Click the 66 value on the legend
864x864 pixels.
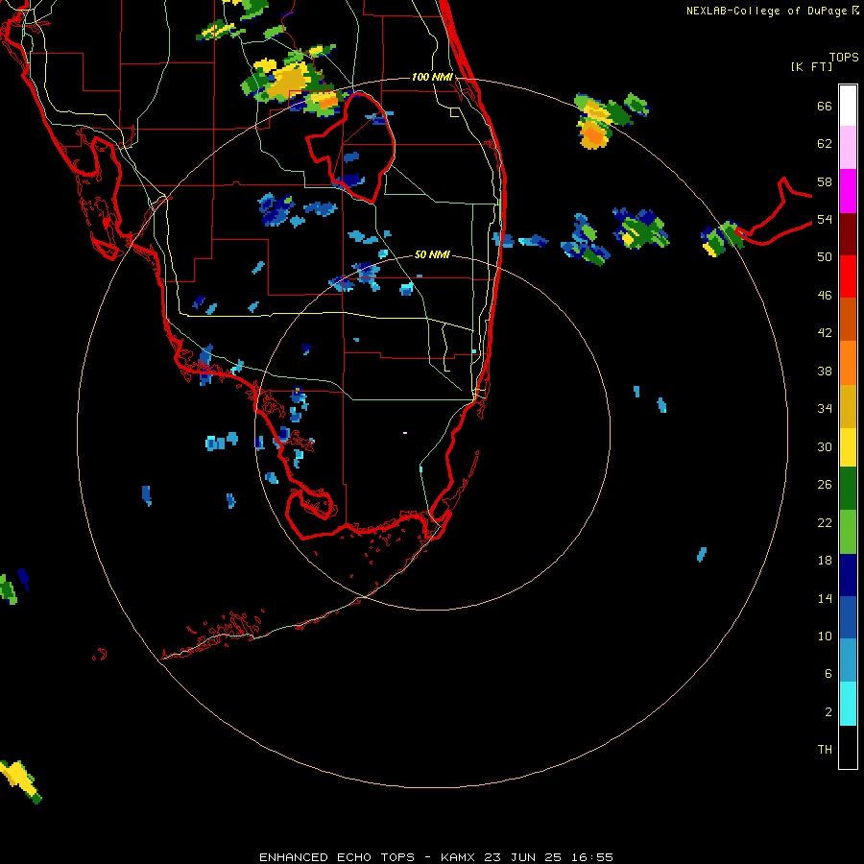click(x=825, y=106)
